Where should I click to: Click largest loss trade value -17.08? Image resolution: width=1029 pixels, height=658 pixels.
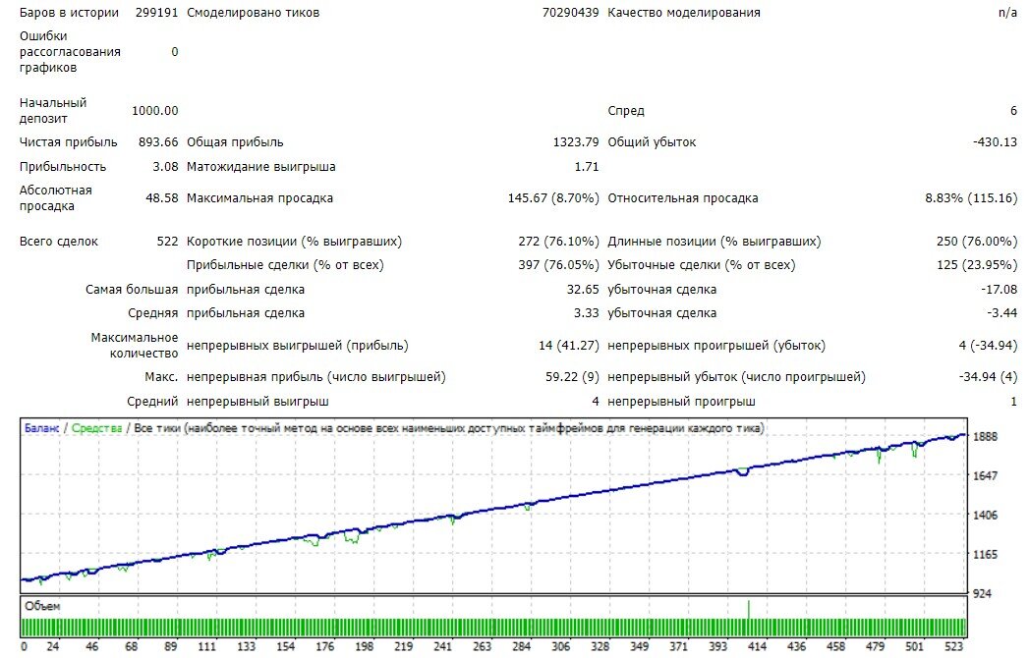coord(999,290)
